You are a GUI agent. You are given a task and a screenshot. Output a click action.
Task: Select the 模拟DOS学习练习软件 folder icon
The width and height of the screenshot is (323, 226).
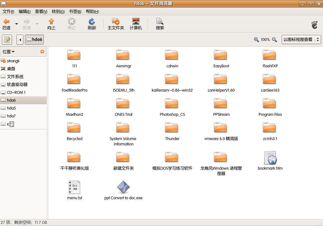pos(172,157)
